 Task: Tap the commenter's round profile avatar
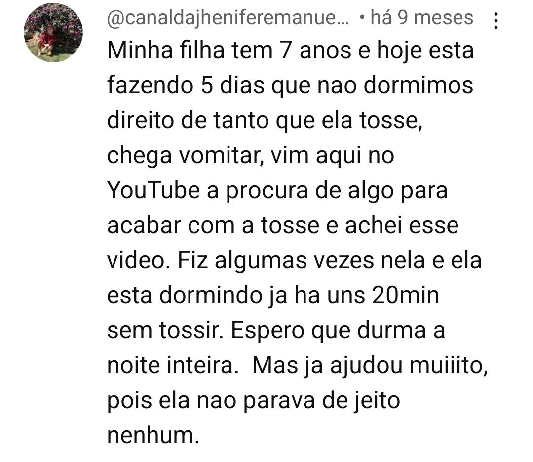(x=53, y=33)
